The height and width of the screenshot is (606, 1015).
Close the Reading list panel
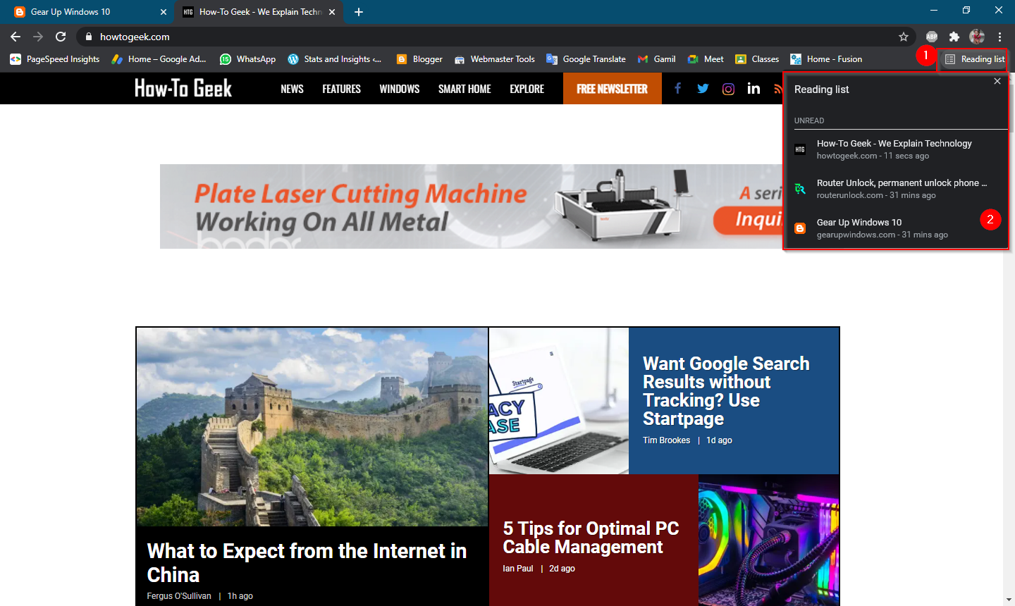[997, 81]
